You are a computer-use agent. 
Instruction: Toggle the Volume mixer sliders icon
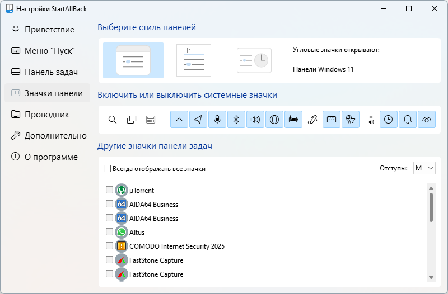tap(370, 120)
